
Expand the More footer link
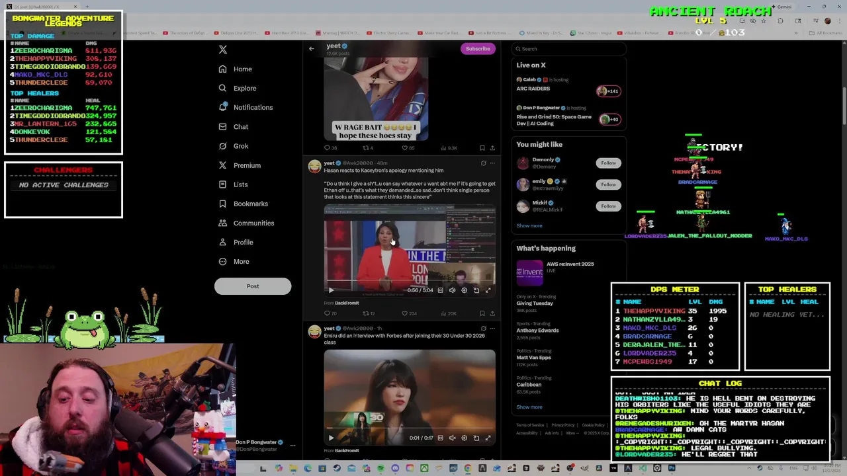click(571, 433)
